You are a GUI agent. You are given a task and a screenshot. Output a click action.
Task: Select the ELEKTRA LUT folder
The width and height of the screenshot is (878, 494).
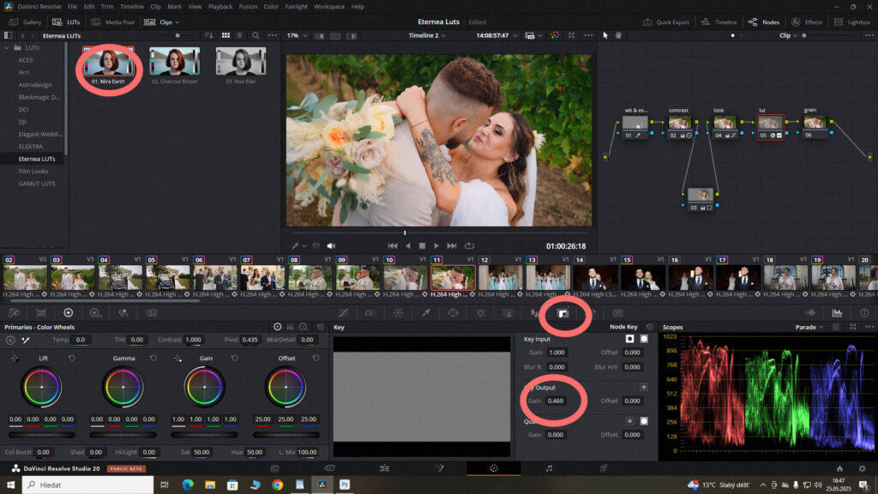click(31, 147)
